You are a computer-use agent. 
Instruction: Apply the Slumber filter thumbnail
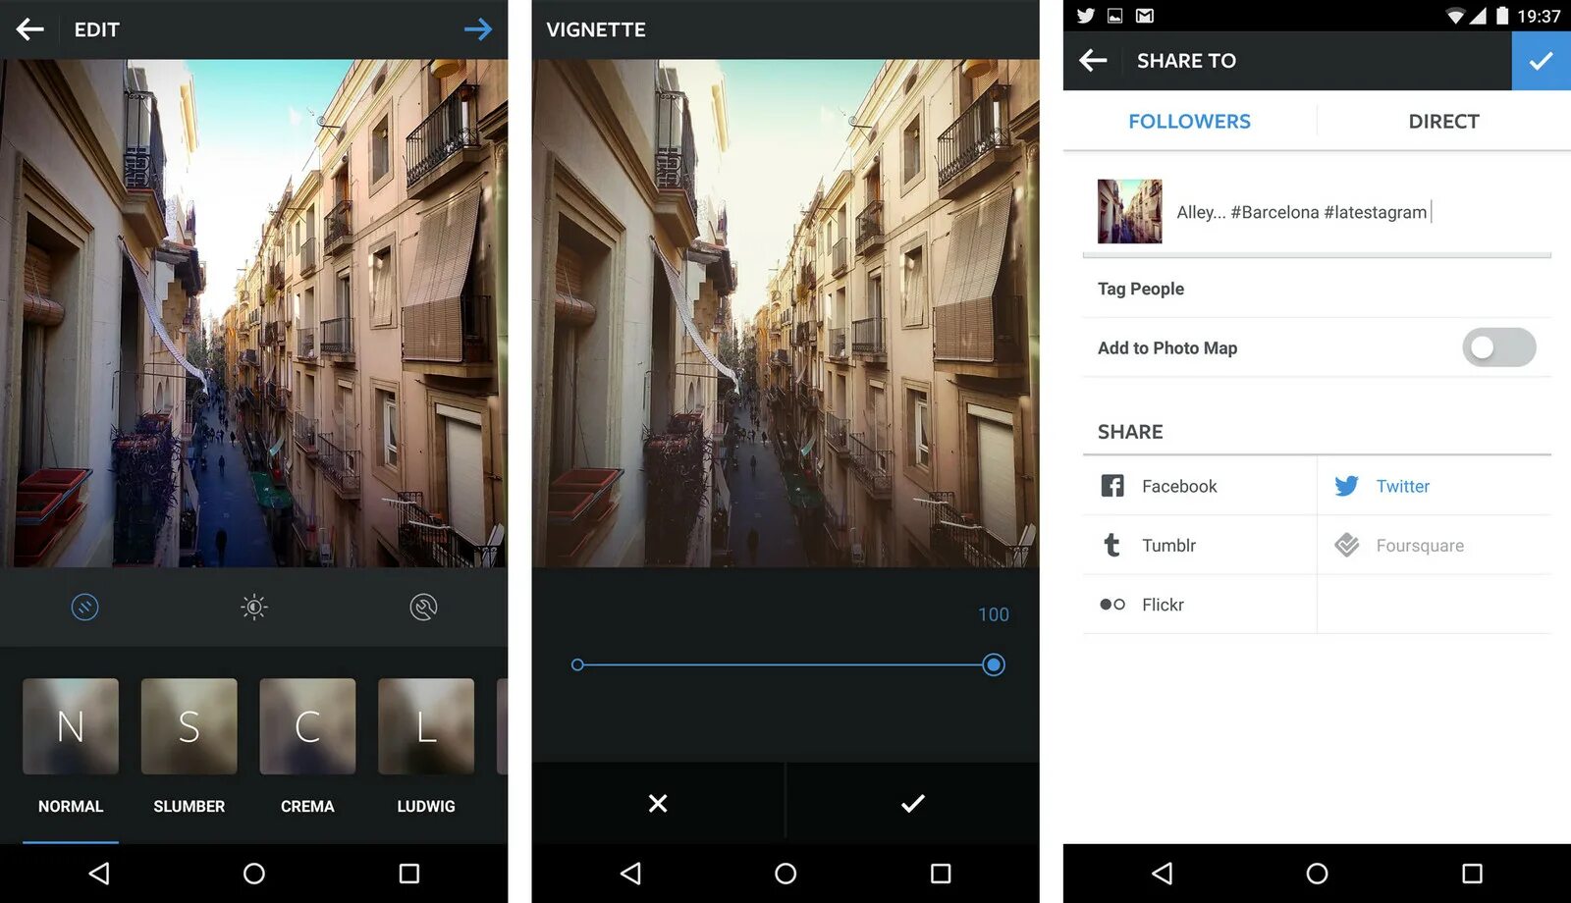[190, 726]
